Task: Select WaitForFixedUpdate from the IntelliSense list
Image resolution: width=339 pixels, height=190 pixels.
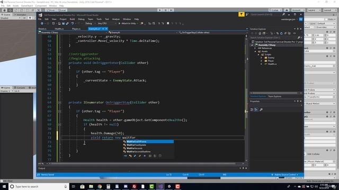Action: (x=148, y=145)
